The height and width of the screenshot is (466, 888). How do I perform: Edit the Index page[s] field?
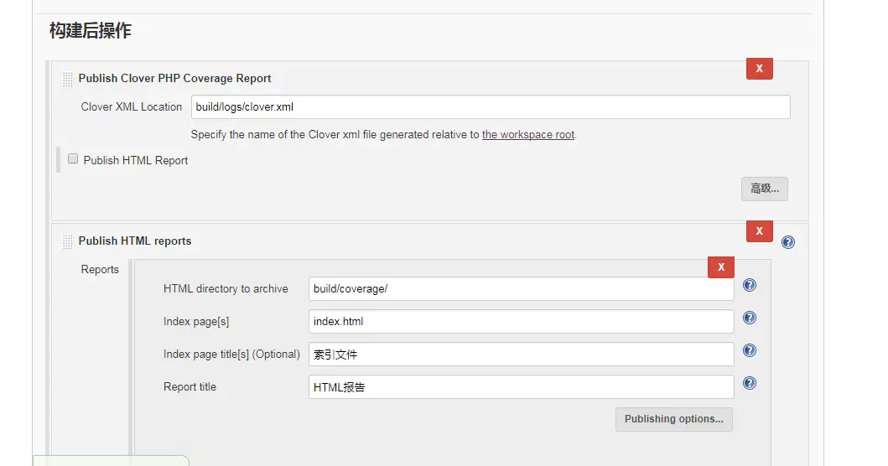pos(521,322)
